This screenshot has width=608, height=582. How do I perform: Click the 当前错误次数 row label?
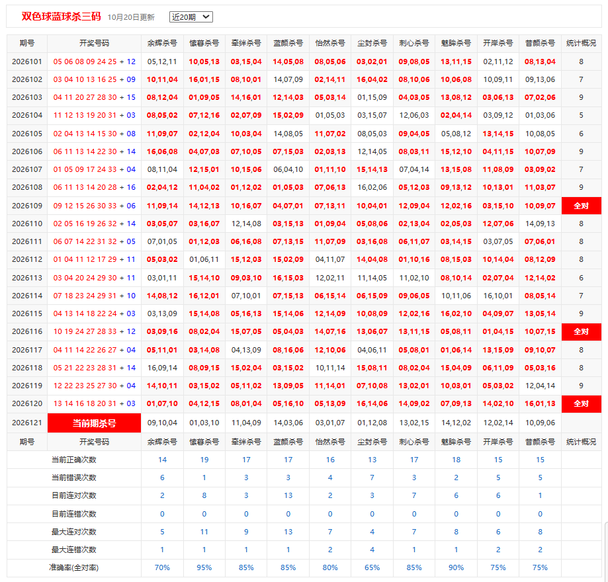pos(74,478)
